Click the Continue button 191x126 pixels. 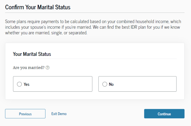click(x=164, y=114)
